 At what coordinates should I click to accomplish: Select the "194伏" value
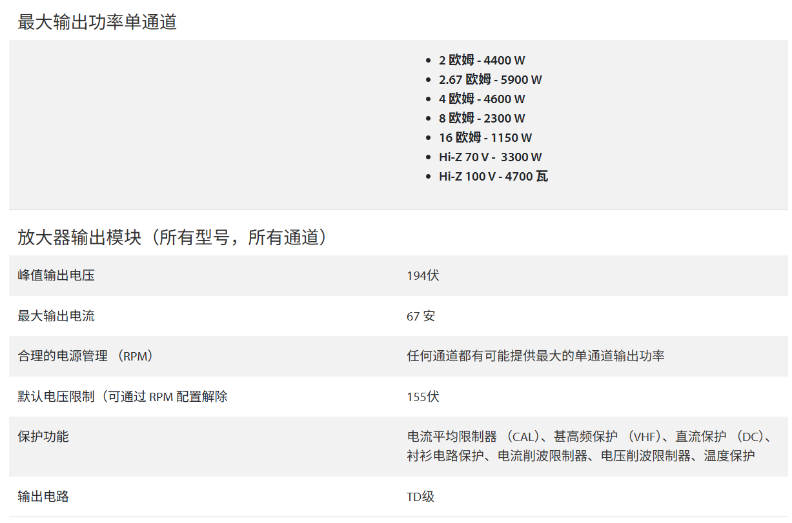tap(423, 276)
